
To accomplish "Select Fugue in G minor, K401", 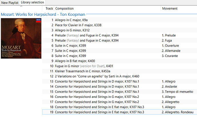I will (x=120, y=66).
